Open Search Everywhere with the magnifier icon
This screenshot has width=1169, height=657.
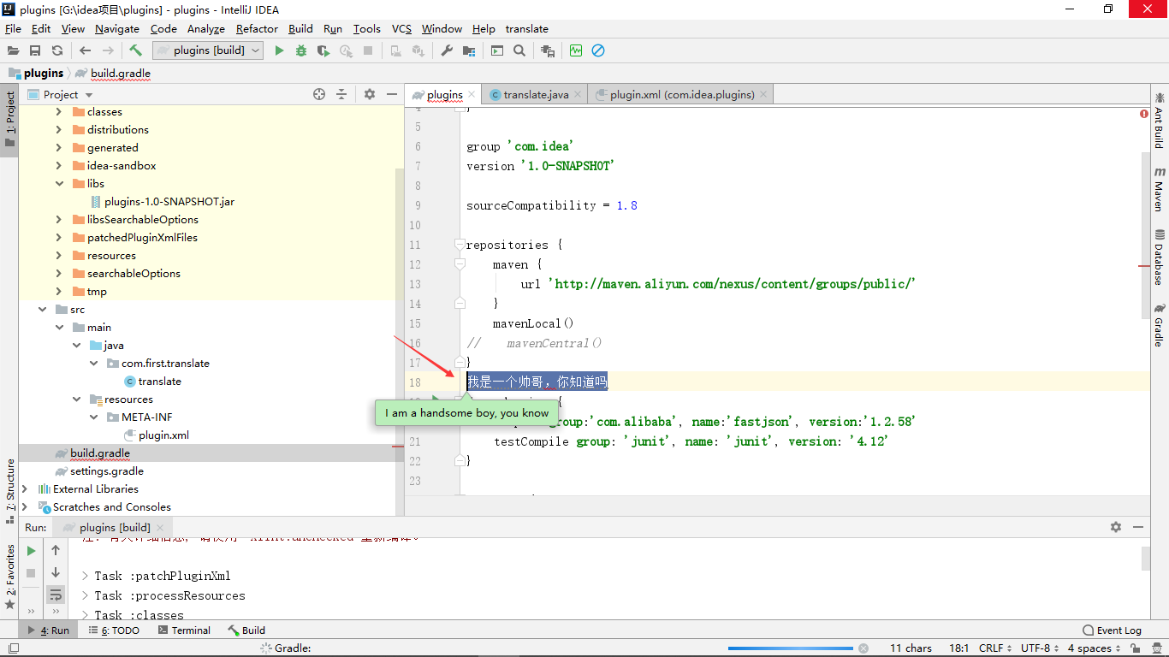pyautogui.click(x=519, y=50)
